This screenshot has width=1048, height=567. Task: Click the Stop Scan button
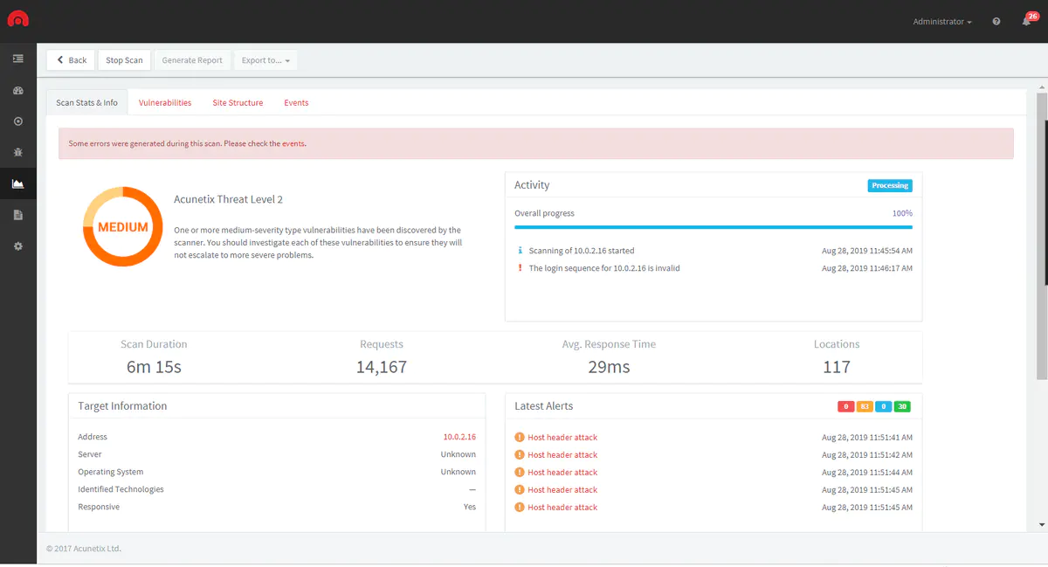124,60
